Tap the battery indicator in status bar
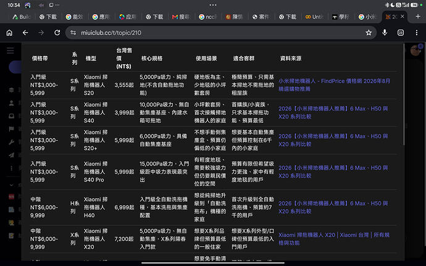Screen dimensions: 426x266 point(414,5)
